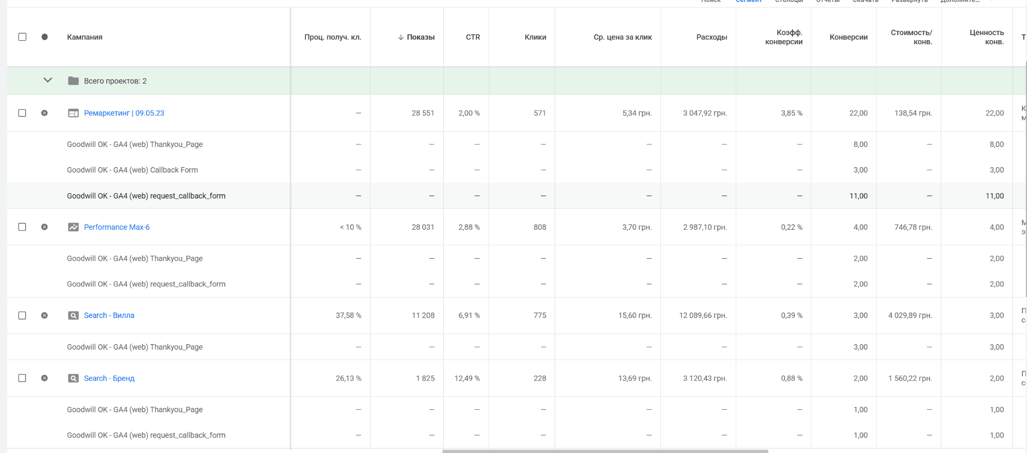
Task: Sort by the Расходы column header
Action: pos(711,37)
